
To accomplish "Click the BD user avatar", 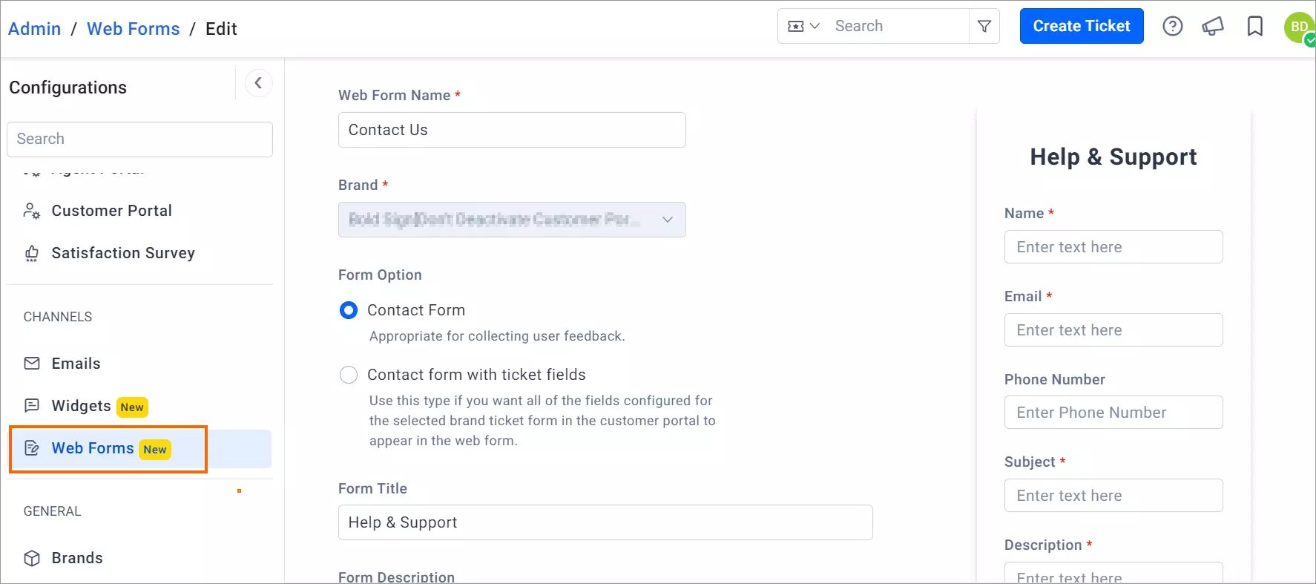I will coord(1299,27).
